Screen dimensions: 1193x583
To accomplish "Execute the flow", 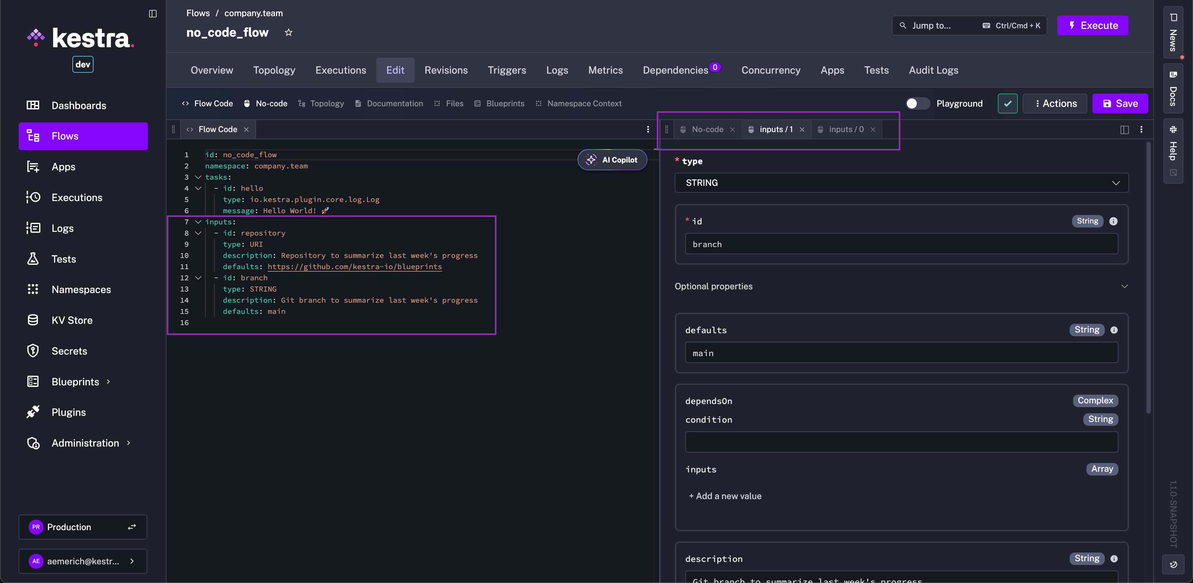I will [x=1093, y=25].
